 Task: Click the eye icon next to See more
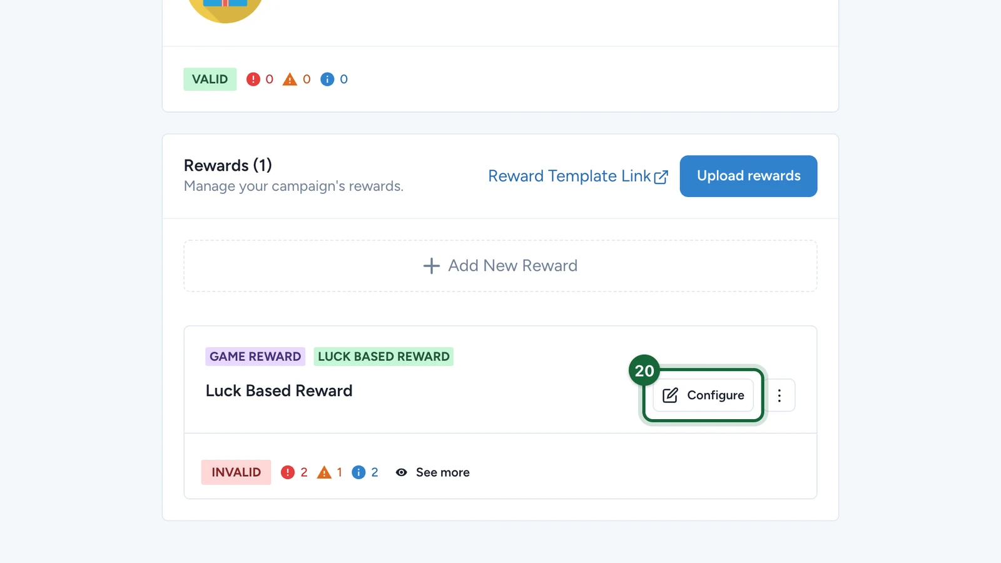click(402, 472)
